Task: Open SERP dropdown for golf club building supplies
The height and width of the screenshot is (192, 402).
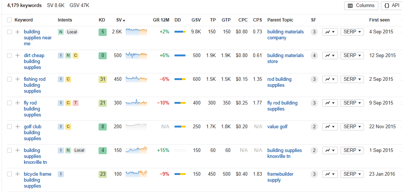Action: coord(352,126)
